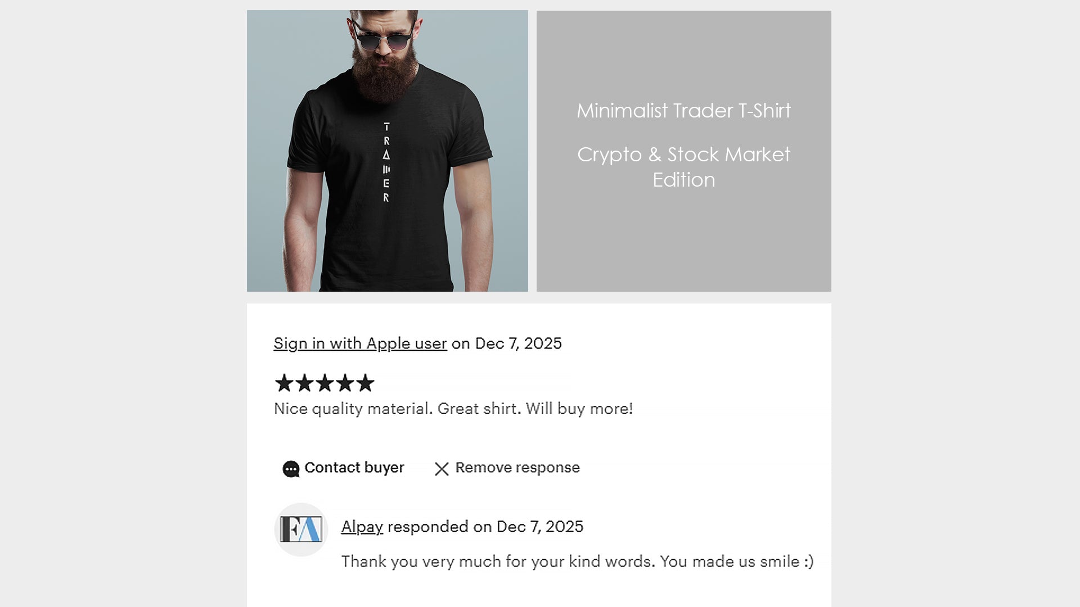Screen dimensions: 1080x607
Task: Click the thank you response message
Action: [x=579, y=561]
